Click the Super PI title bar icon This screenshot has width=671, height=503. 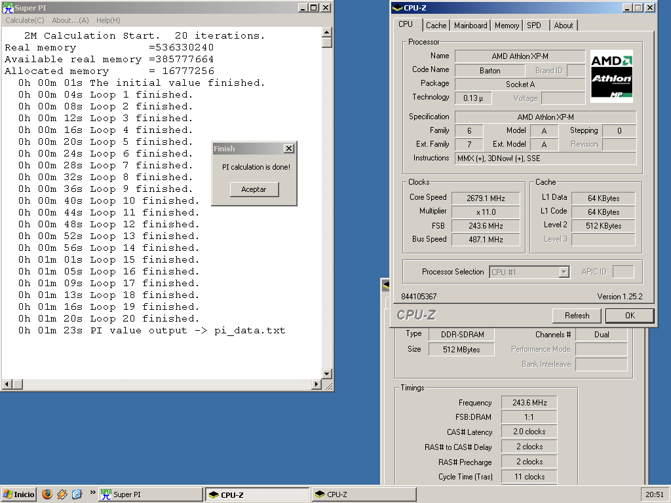click(x=7, y=8)
